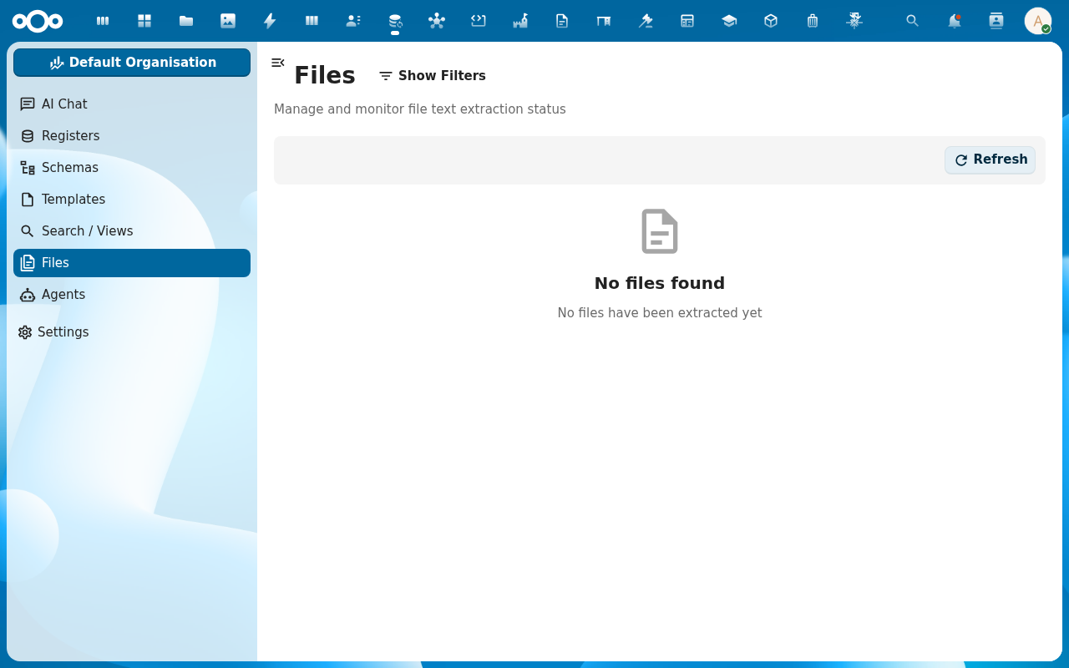Open the suitcase app icon
This screenshot has height=668, width=1069.
[813, 21]
